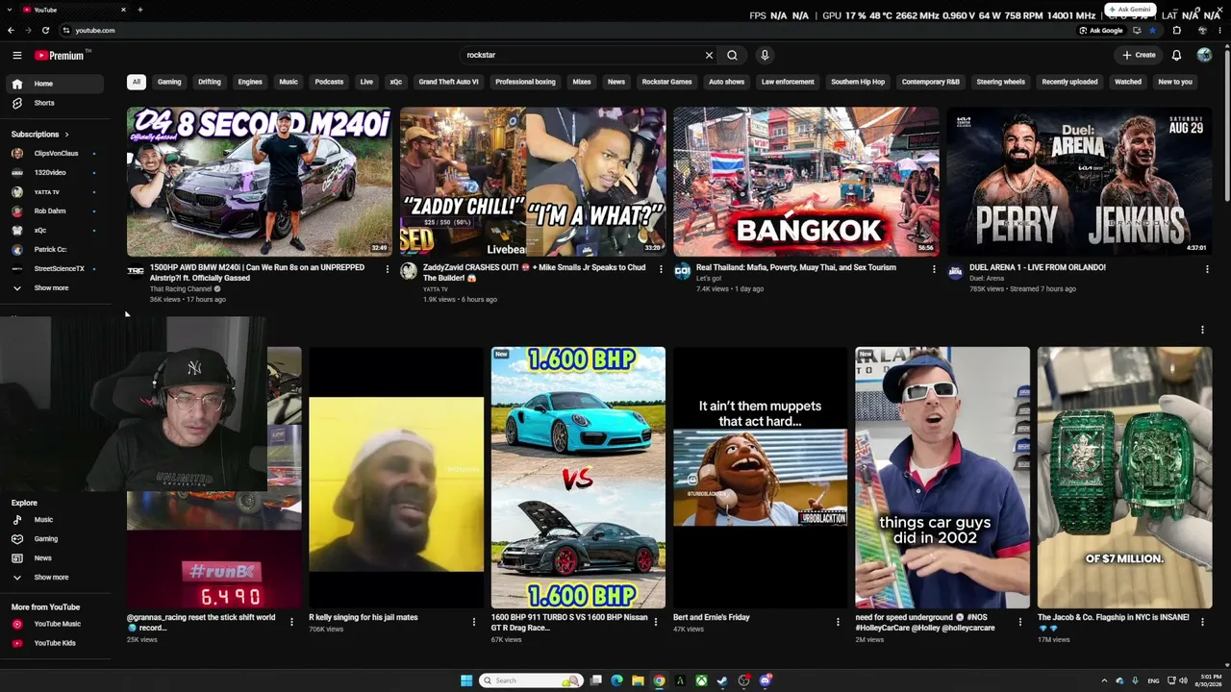The width and height of the screenshot is (1231, 692).
Task: Select the Podcasts filter chip
Action: point(329,82)
